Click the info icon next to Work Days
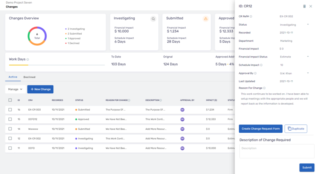Image resolution: width=316 pixels, height=174 pixels. coord(28,59)
